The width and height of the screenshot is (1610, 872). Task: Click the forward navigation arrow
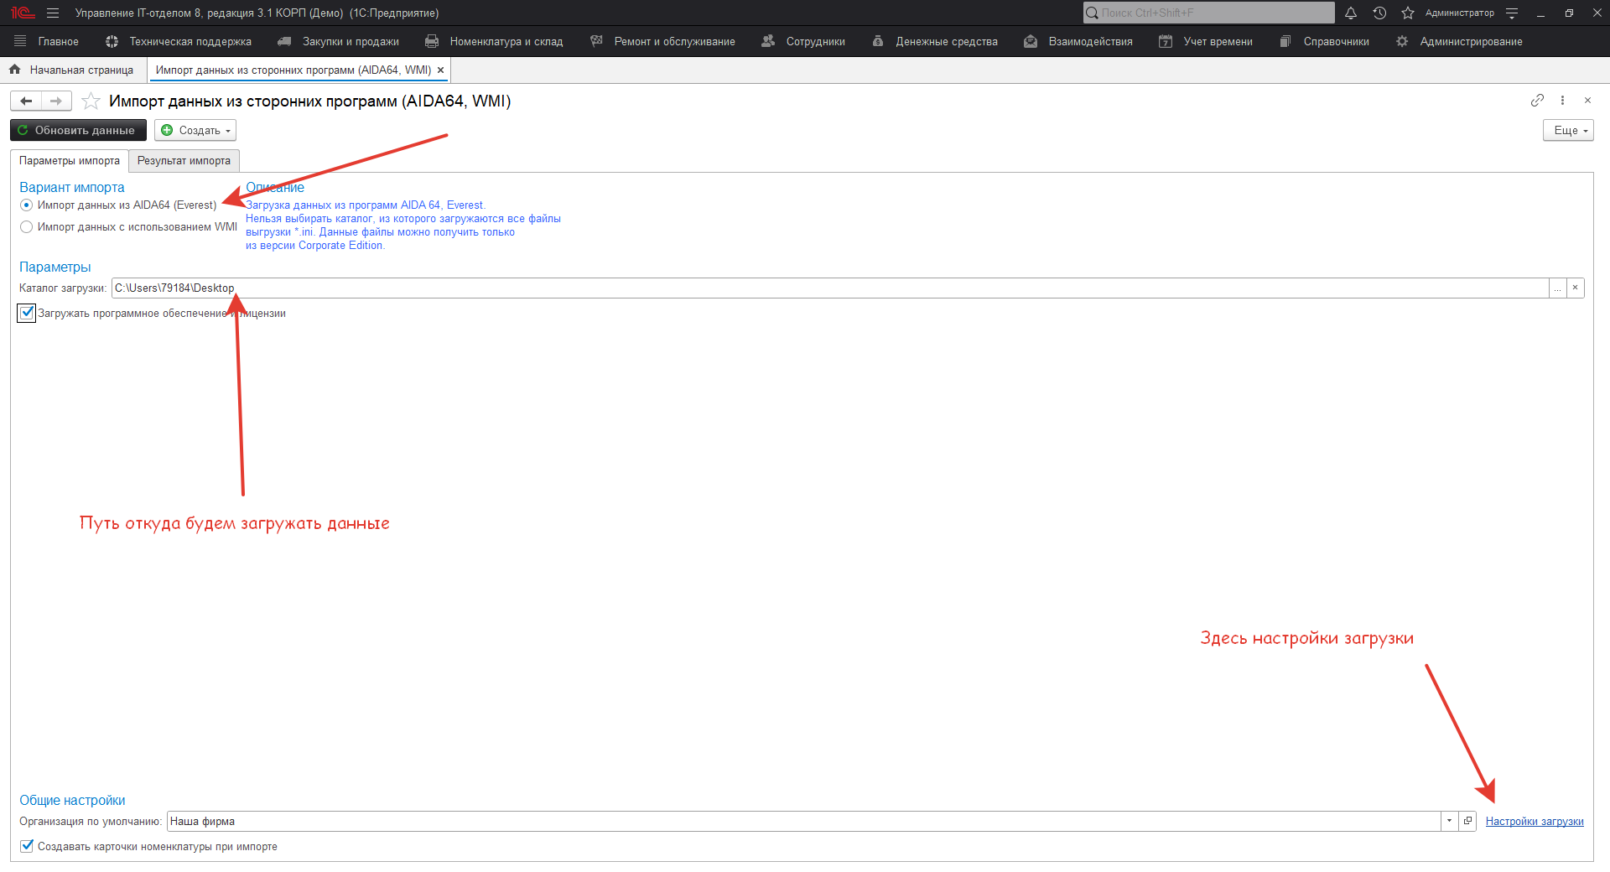point(56,101)
